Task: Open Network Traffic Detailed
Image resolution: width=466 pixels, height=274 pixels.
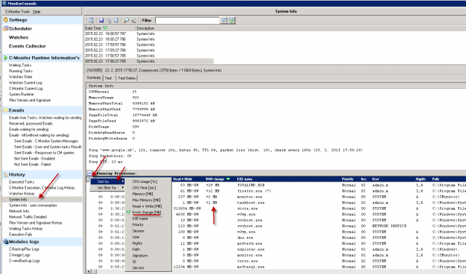Action: click(28, 217)
